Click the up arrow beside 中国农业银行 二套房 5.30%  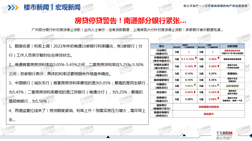[218, 66]
